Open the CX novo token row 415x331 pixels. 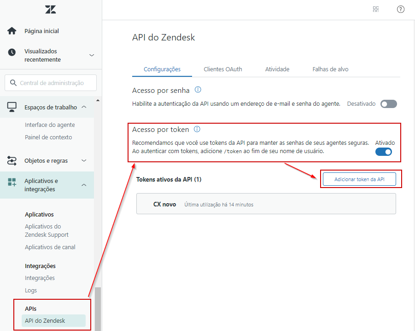pyautogui.click(x=266, y=204)
